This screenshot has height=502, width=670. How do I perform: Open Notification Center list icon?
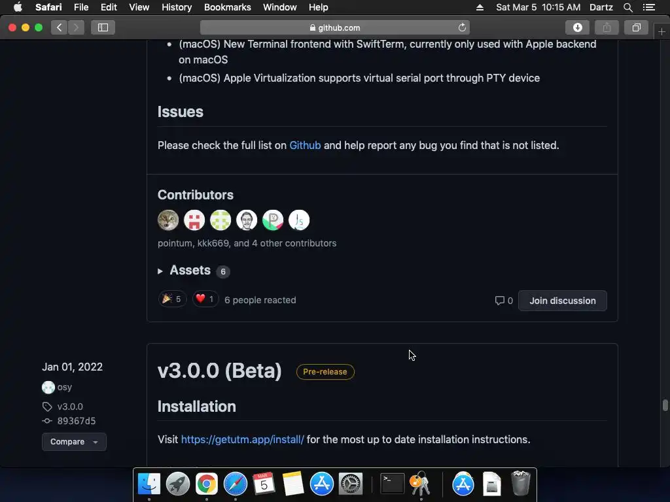click(x=649, y=7)
